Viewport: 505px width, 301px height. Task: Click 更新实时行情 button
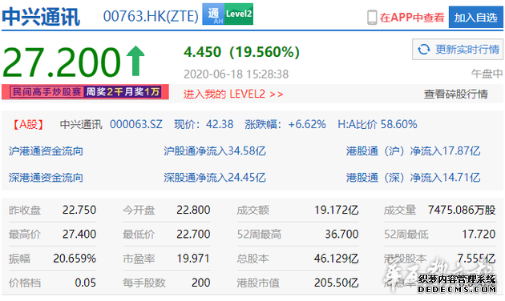[458, 50]
